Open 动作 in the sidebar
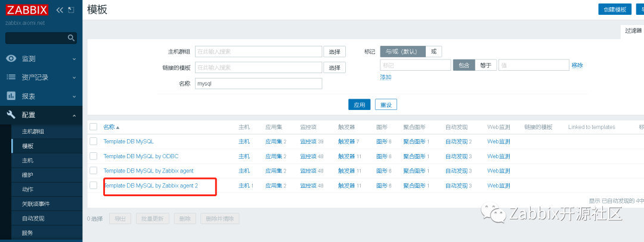The width and height of the screenshot is (644, 242). tap(27, 190)
